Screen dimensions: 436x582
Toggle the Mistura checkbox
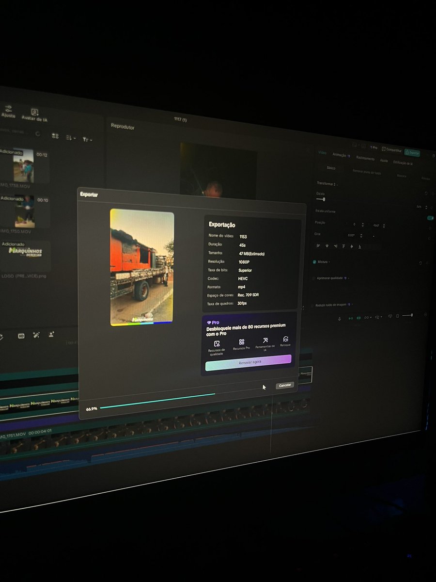(x=314, y=262)
